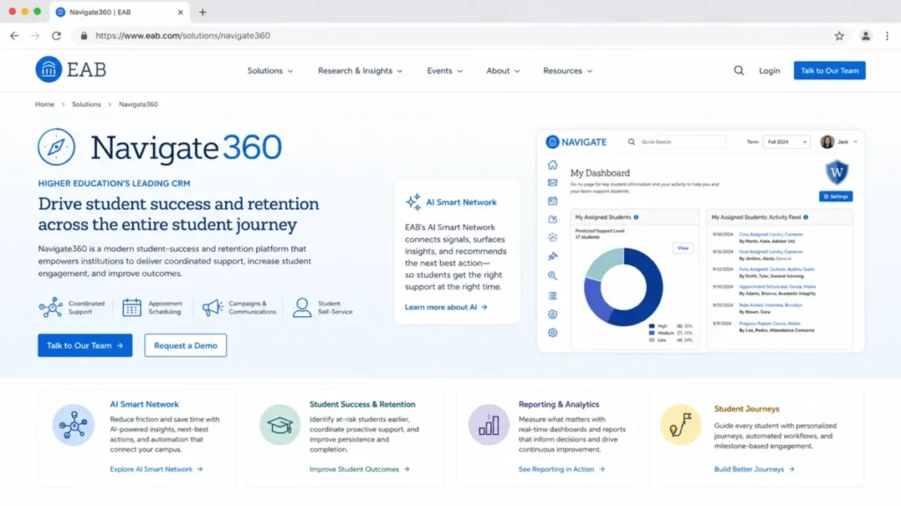
Task: Expand the Research & Insights menu
Action: tap(360, 70)
